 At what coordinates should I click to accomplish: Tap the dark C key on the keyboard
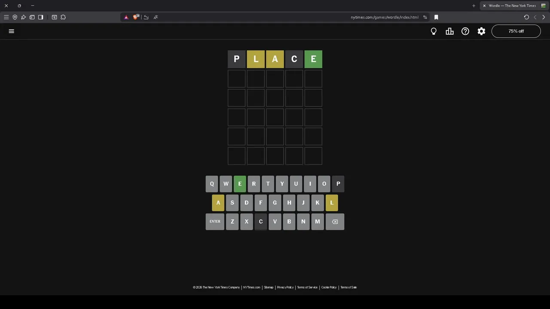260,221
